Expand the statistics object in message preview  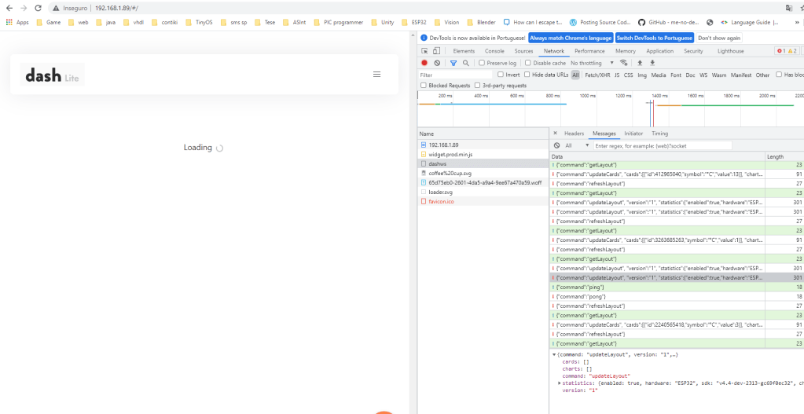pyautogui.click(x=560, y=383)
